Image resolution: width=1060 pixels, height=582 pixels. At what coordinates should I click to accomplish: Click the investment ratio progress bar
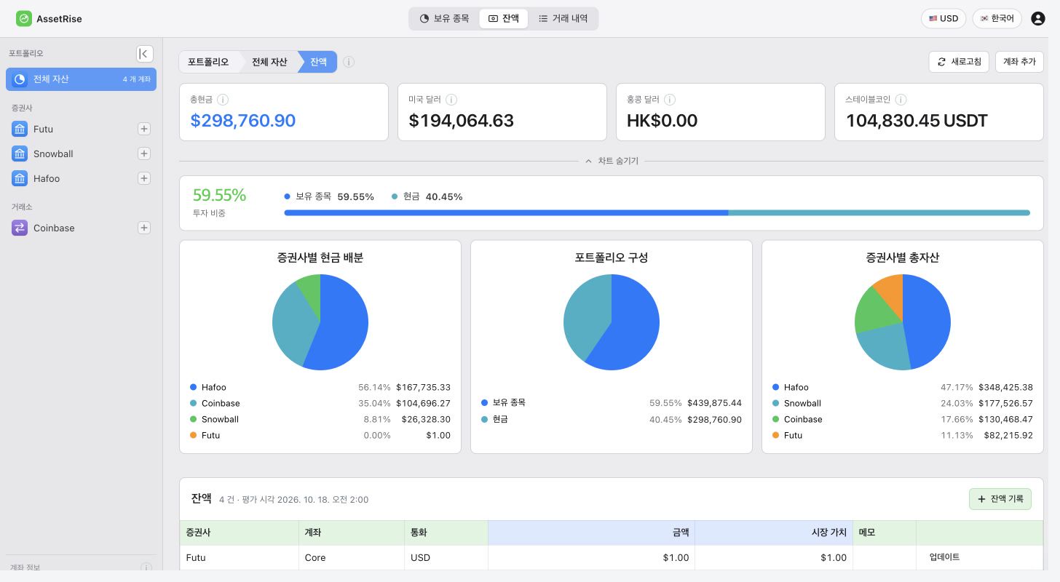click(x=657, y=213)
